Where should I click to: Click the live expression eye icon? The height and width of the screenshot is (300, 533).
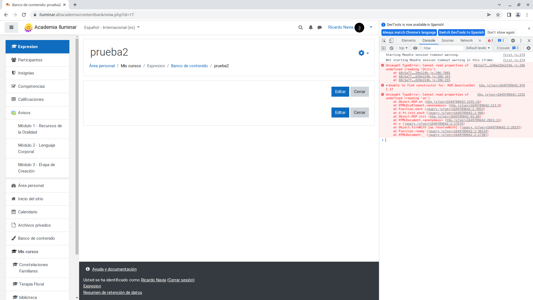click(415, 48)
